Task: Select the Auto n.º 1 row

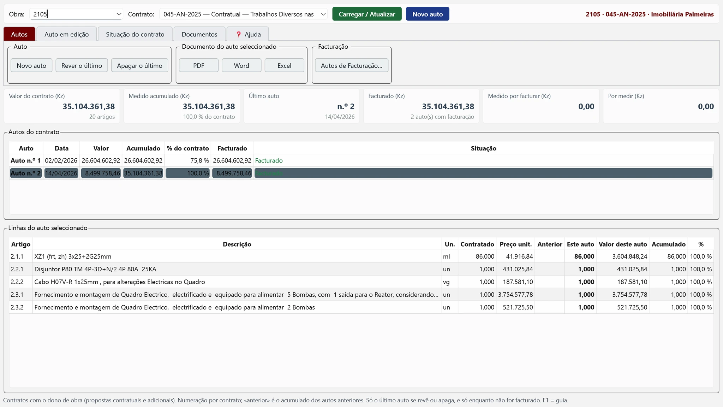Action: [361, 160]
